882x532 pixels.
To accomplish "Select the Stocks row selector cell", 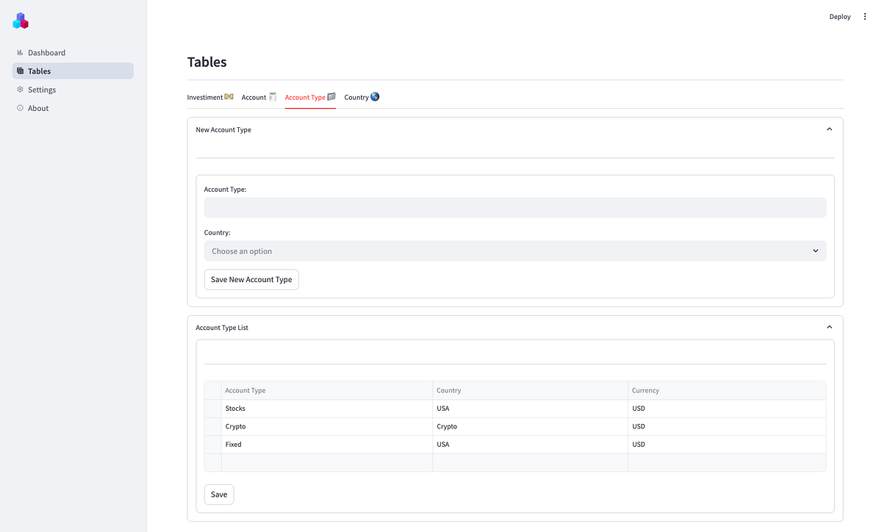I will point(213,408).
